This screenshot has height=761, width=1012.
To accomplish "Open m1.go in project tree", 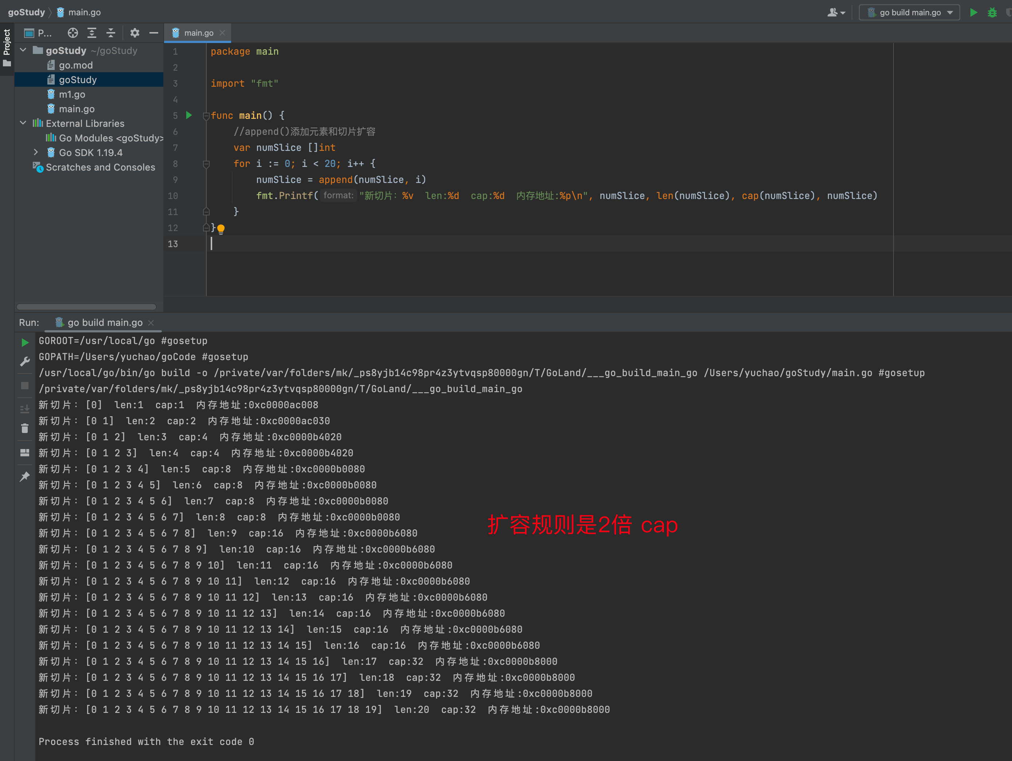I will pos(72,94).
